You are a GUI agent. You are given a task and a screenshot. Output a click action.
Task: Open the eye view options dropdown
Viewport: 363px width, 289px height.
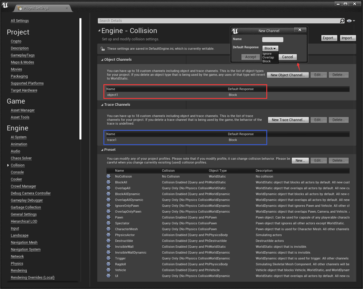coord(351,21)
